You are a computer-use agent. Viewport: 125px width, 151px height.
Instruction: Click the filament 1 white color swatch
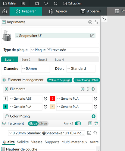click(5, 98)
